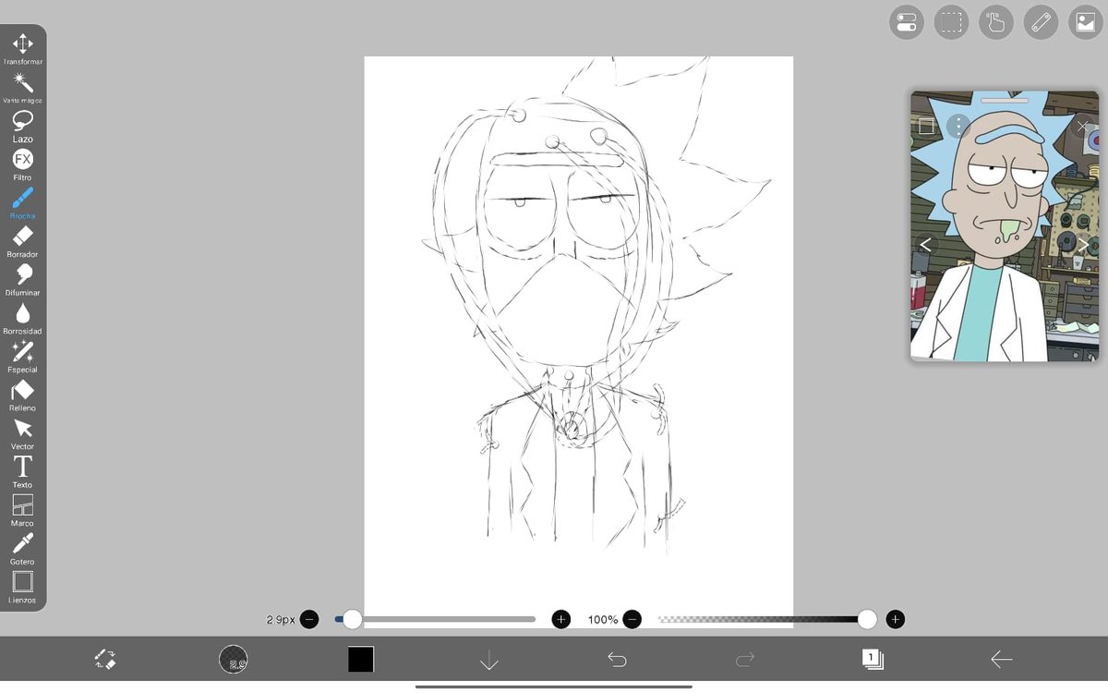Select the Brocha brush tool
The height and width of the screenshot is (693, 1108).
point(23,203)
